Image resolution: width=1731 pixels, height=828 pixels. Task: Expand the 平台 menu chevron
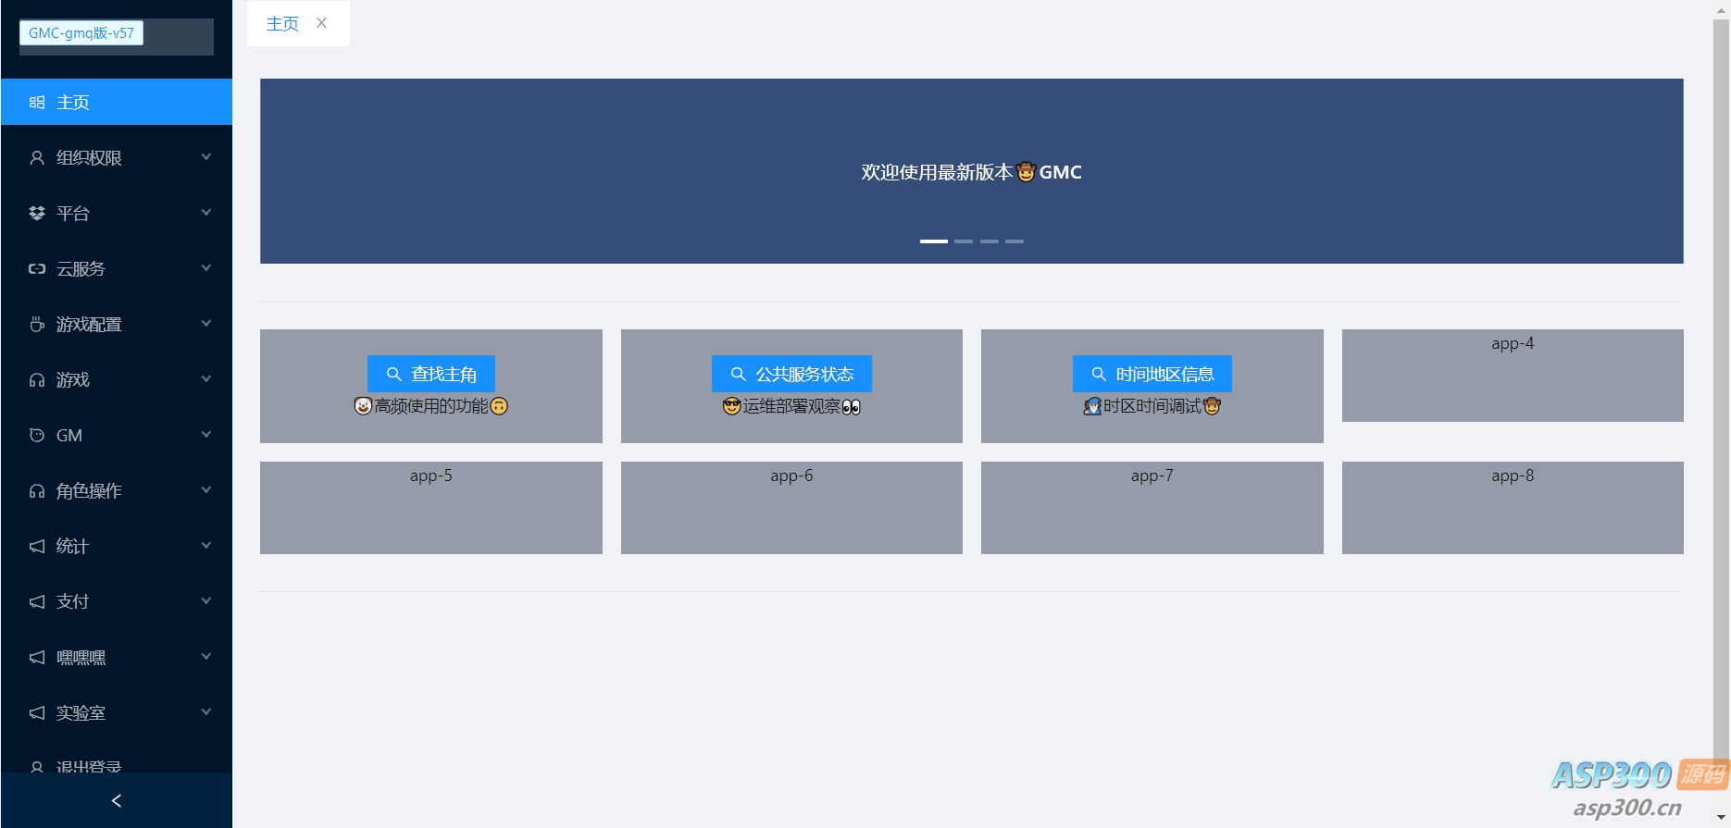(x=206, y=213)
